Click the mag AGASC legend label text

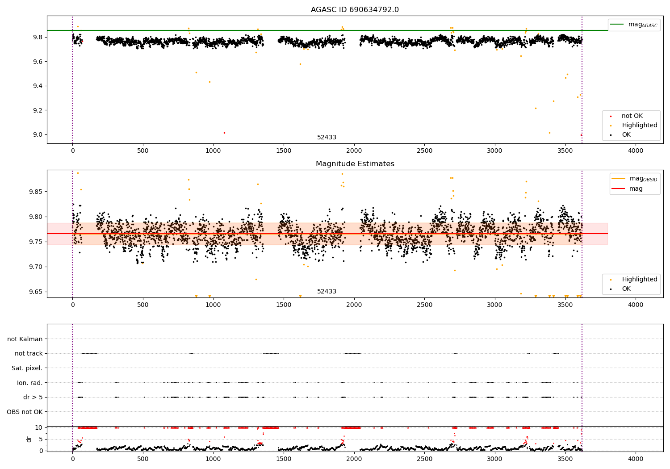[x=643, y=25]
